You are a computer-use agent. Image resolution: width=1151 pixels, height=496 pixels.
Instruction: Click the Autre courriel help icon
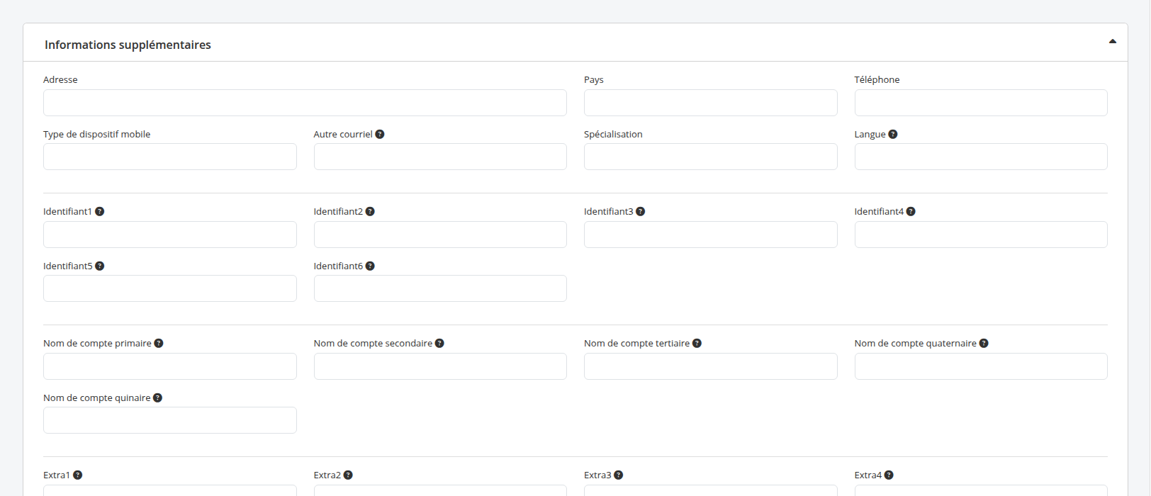click(380, 134)
